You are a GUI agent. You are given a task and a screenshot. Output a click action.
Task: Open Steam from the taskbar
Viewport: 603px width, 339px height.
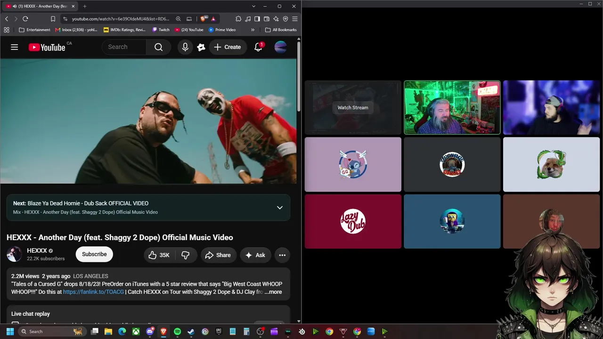191,331
